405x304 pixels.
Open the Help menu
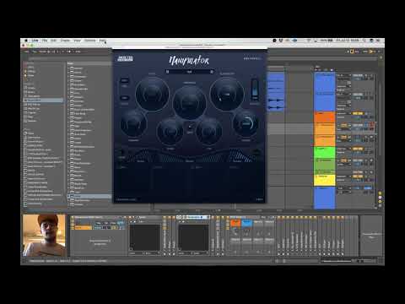pos(102,41)
